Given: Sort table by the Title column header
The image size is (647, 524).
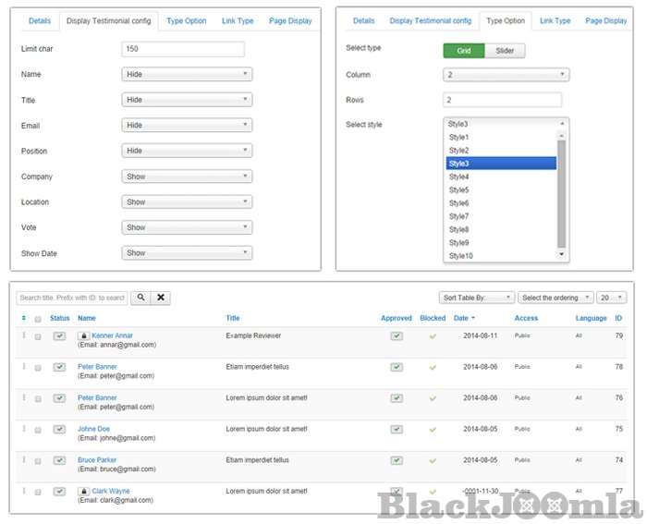Looking at the screenshot, I should pos(233,318).
